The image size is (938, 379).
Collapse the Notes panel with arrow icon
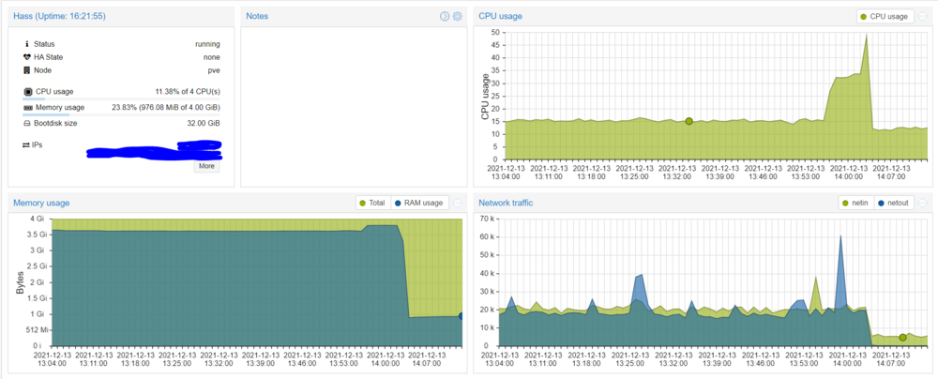click(445, 16)
